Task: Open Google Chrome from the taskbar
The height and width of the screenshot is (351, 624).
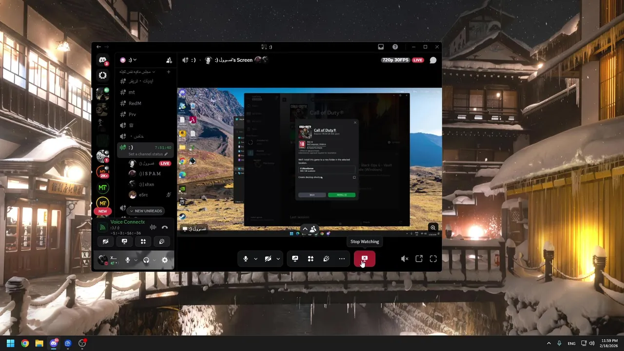Action: 25,343
